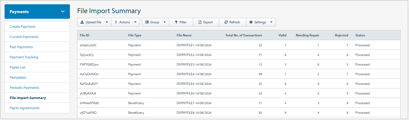Sort by Total No. of Transactions column
The image size is (410, 121).
coord(244,35)
